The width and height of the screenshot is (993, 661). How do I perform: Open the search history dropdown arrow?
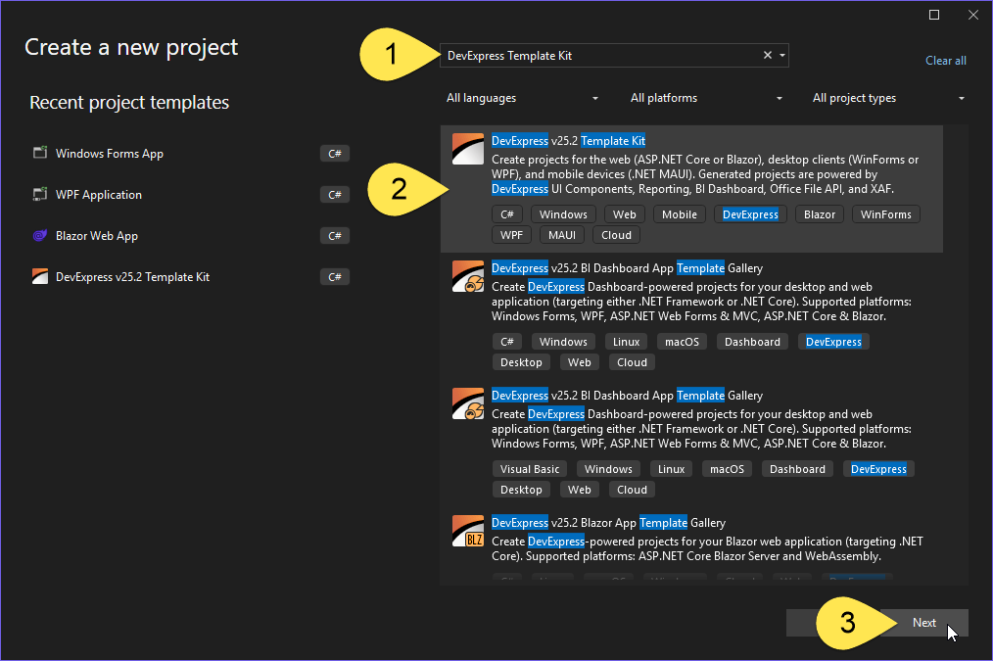click(x=782, y=55)
